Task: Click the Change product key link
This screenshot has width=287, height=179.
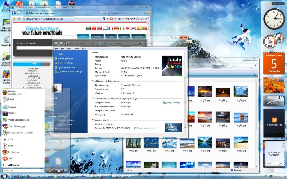Action: (145, 128)
